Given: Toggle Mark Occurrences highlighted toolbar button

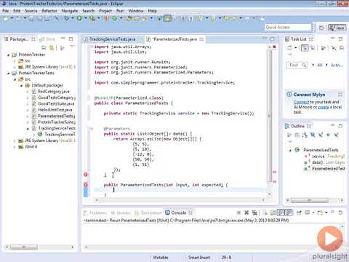Looking at the screenshot, I should (167, 18).
